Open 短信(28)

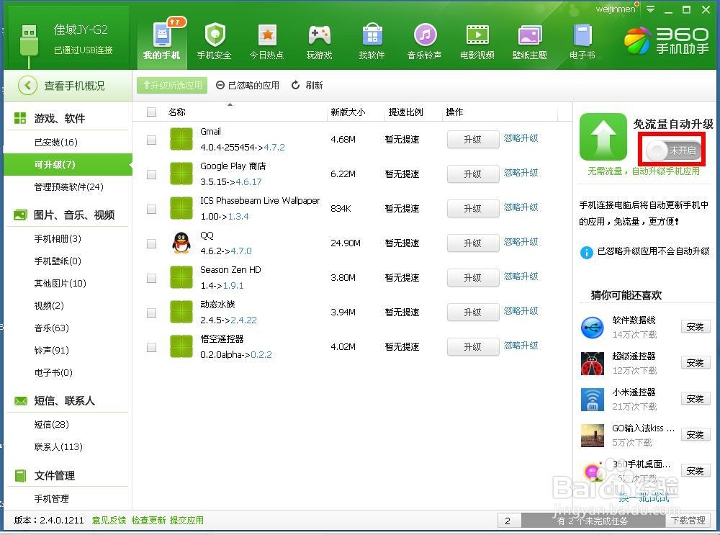pos(51,424)
